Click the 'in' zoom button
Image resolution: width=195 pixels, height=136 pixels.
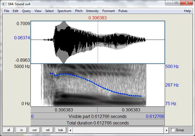point(22,130)
